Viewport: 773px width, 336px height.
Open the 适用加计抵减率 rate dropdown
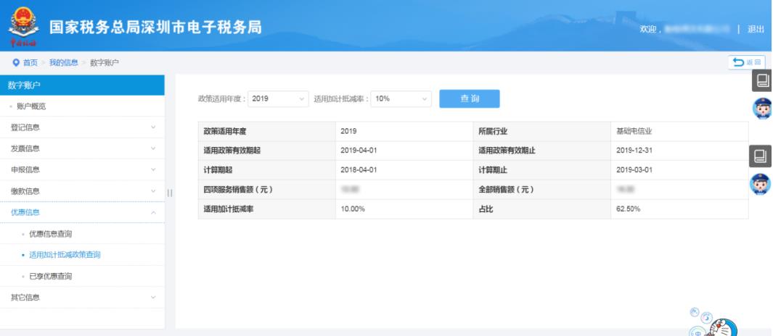[x=401, y=99]
